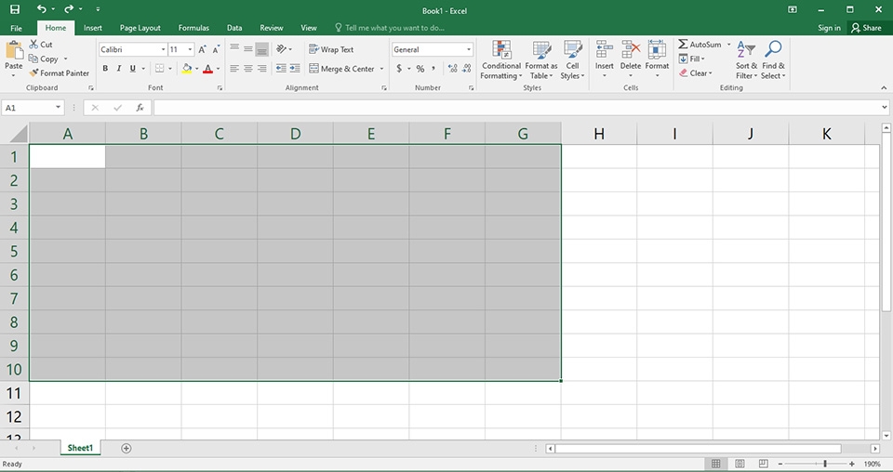Switch to the Data tab
Image resolution: width=893 pixels, height=472 pixels.
(234, 28)
